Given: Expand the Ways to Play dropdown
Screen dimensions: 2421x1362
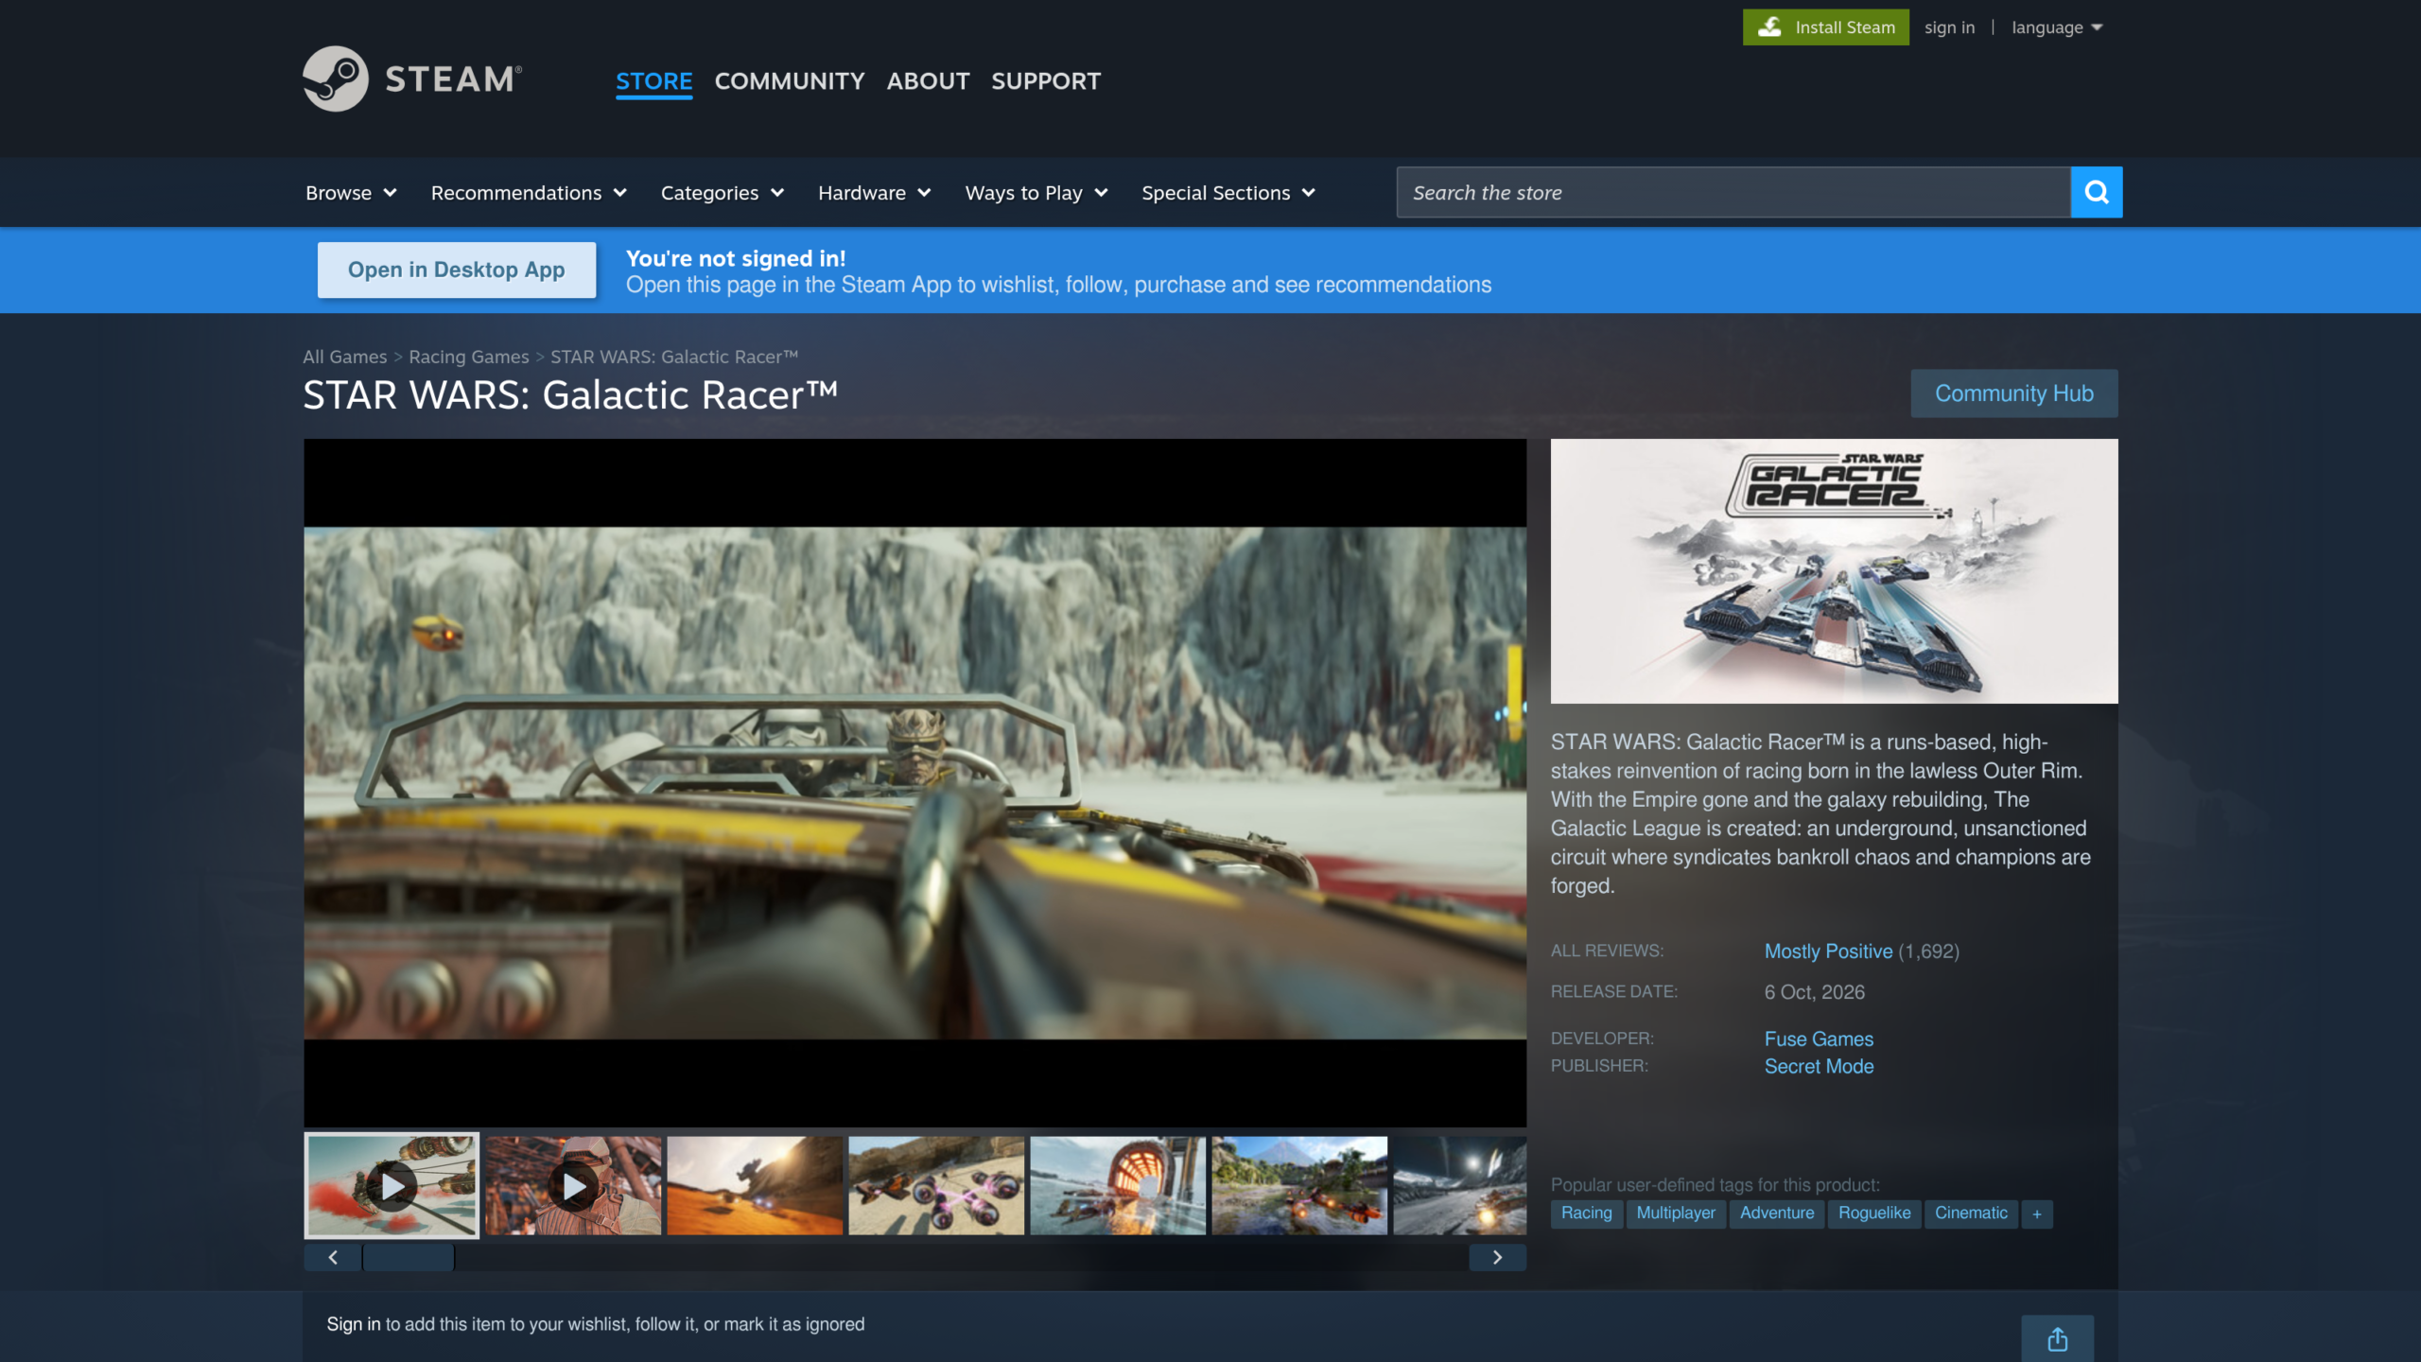Looking at the screenshot, I should (1036, 193).
